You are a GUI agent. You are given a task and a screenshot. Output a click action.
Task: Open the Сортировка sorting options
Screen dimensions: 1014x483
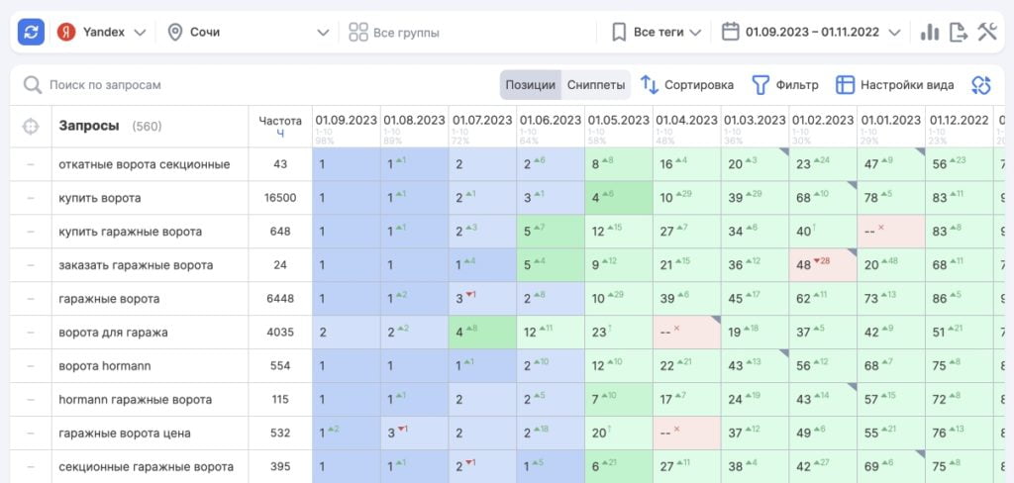click(x=687, y=85)
